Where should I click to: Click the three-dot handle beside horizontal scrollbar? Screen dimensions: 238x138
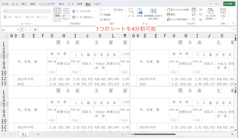pos(123,134)
